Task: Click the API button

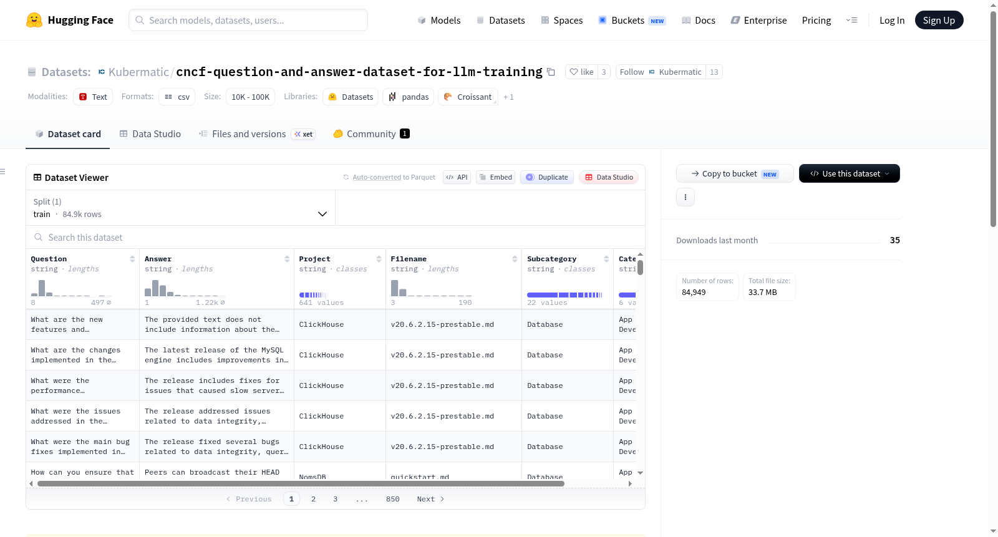Action: [457, 177]
